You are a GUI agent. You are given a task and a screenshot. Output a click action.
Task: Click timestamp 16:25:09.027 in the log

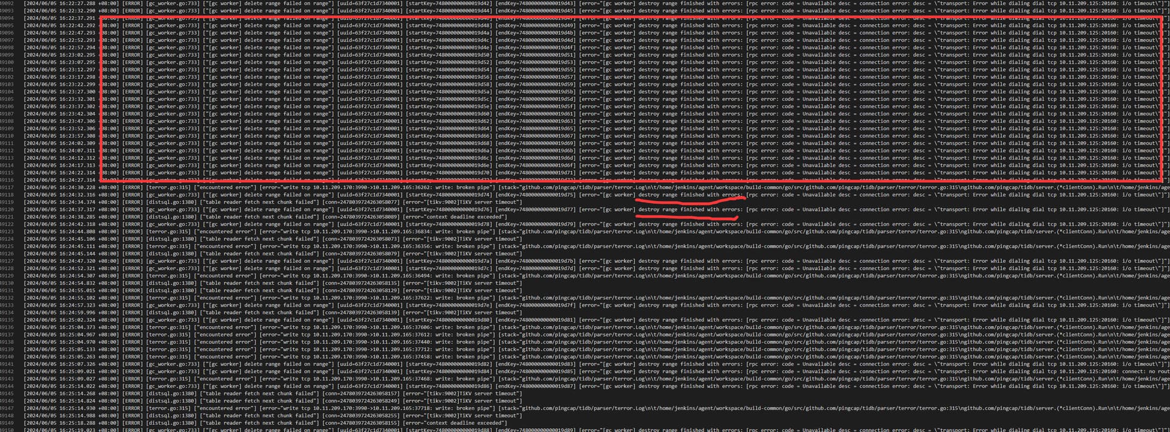click(x=77, y=379)
